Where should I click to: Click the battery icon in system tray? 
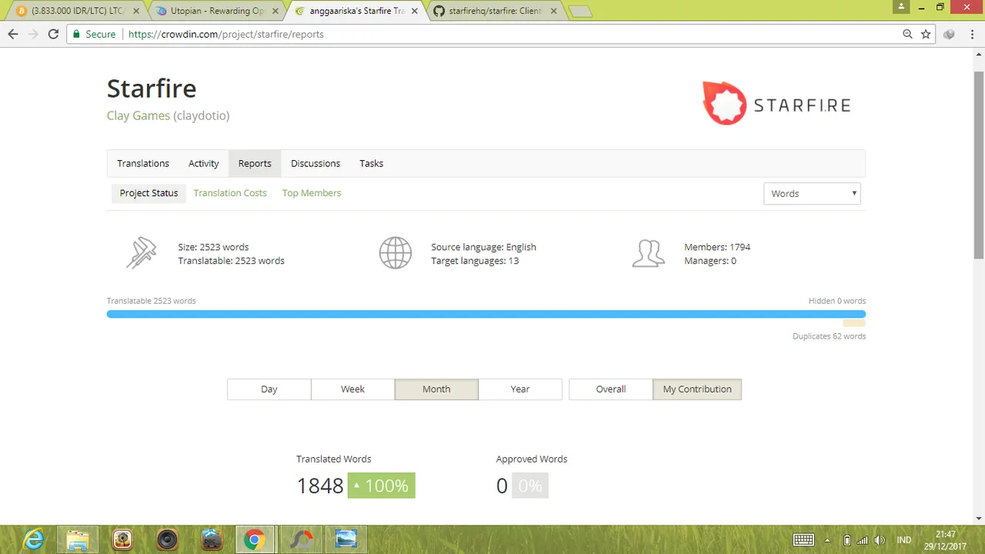tap(847, 540)
